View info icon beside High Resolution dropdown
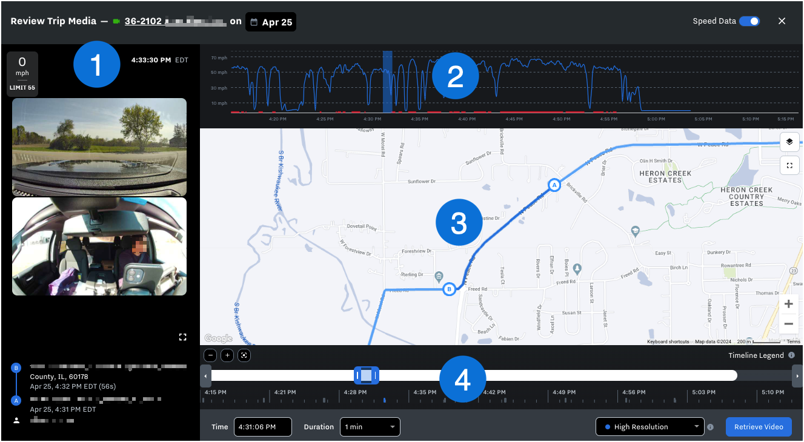The width and height of the screenshot is (804, 442). [710, 427]
